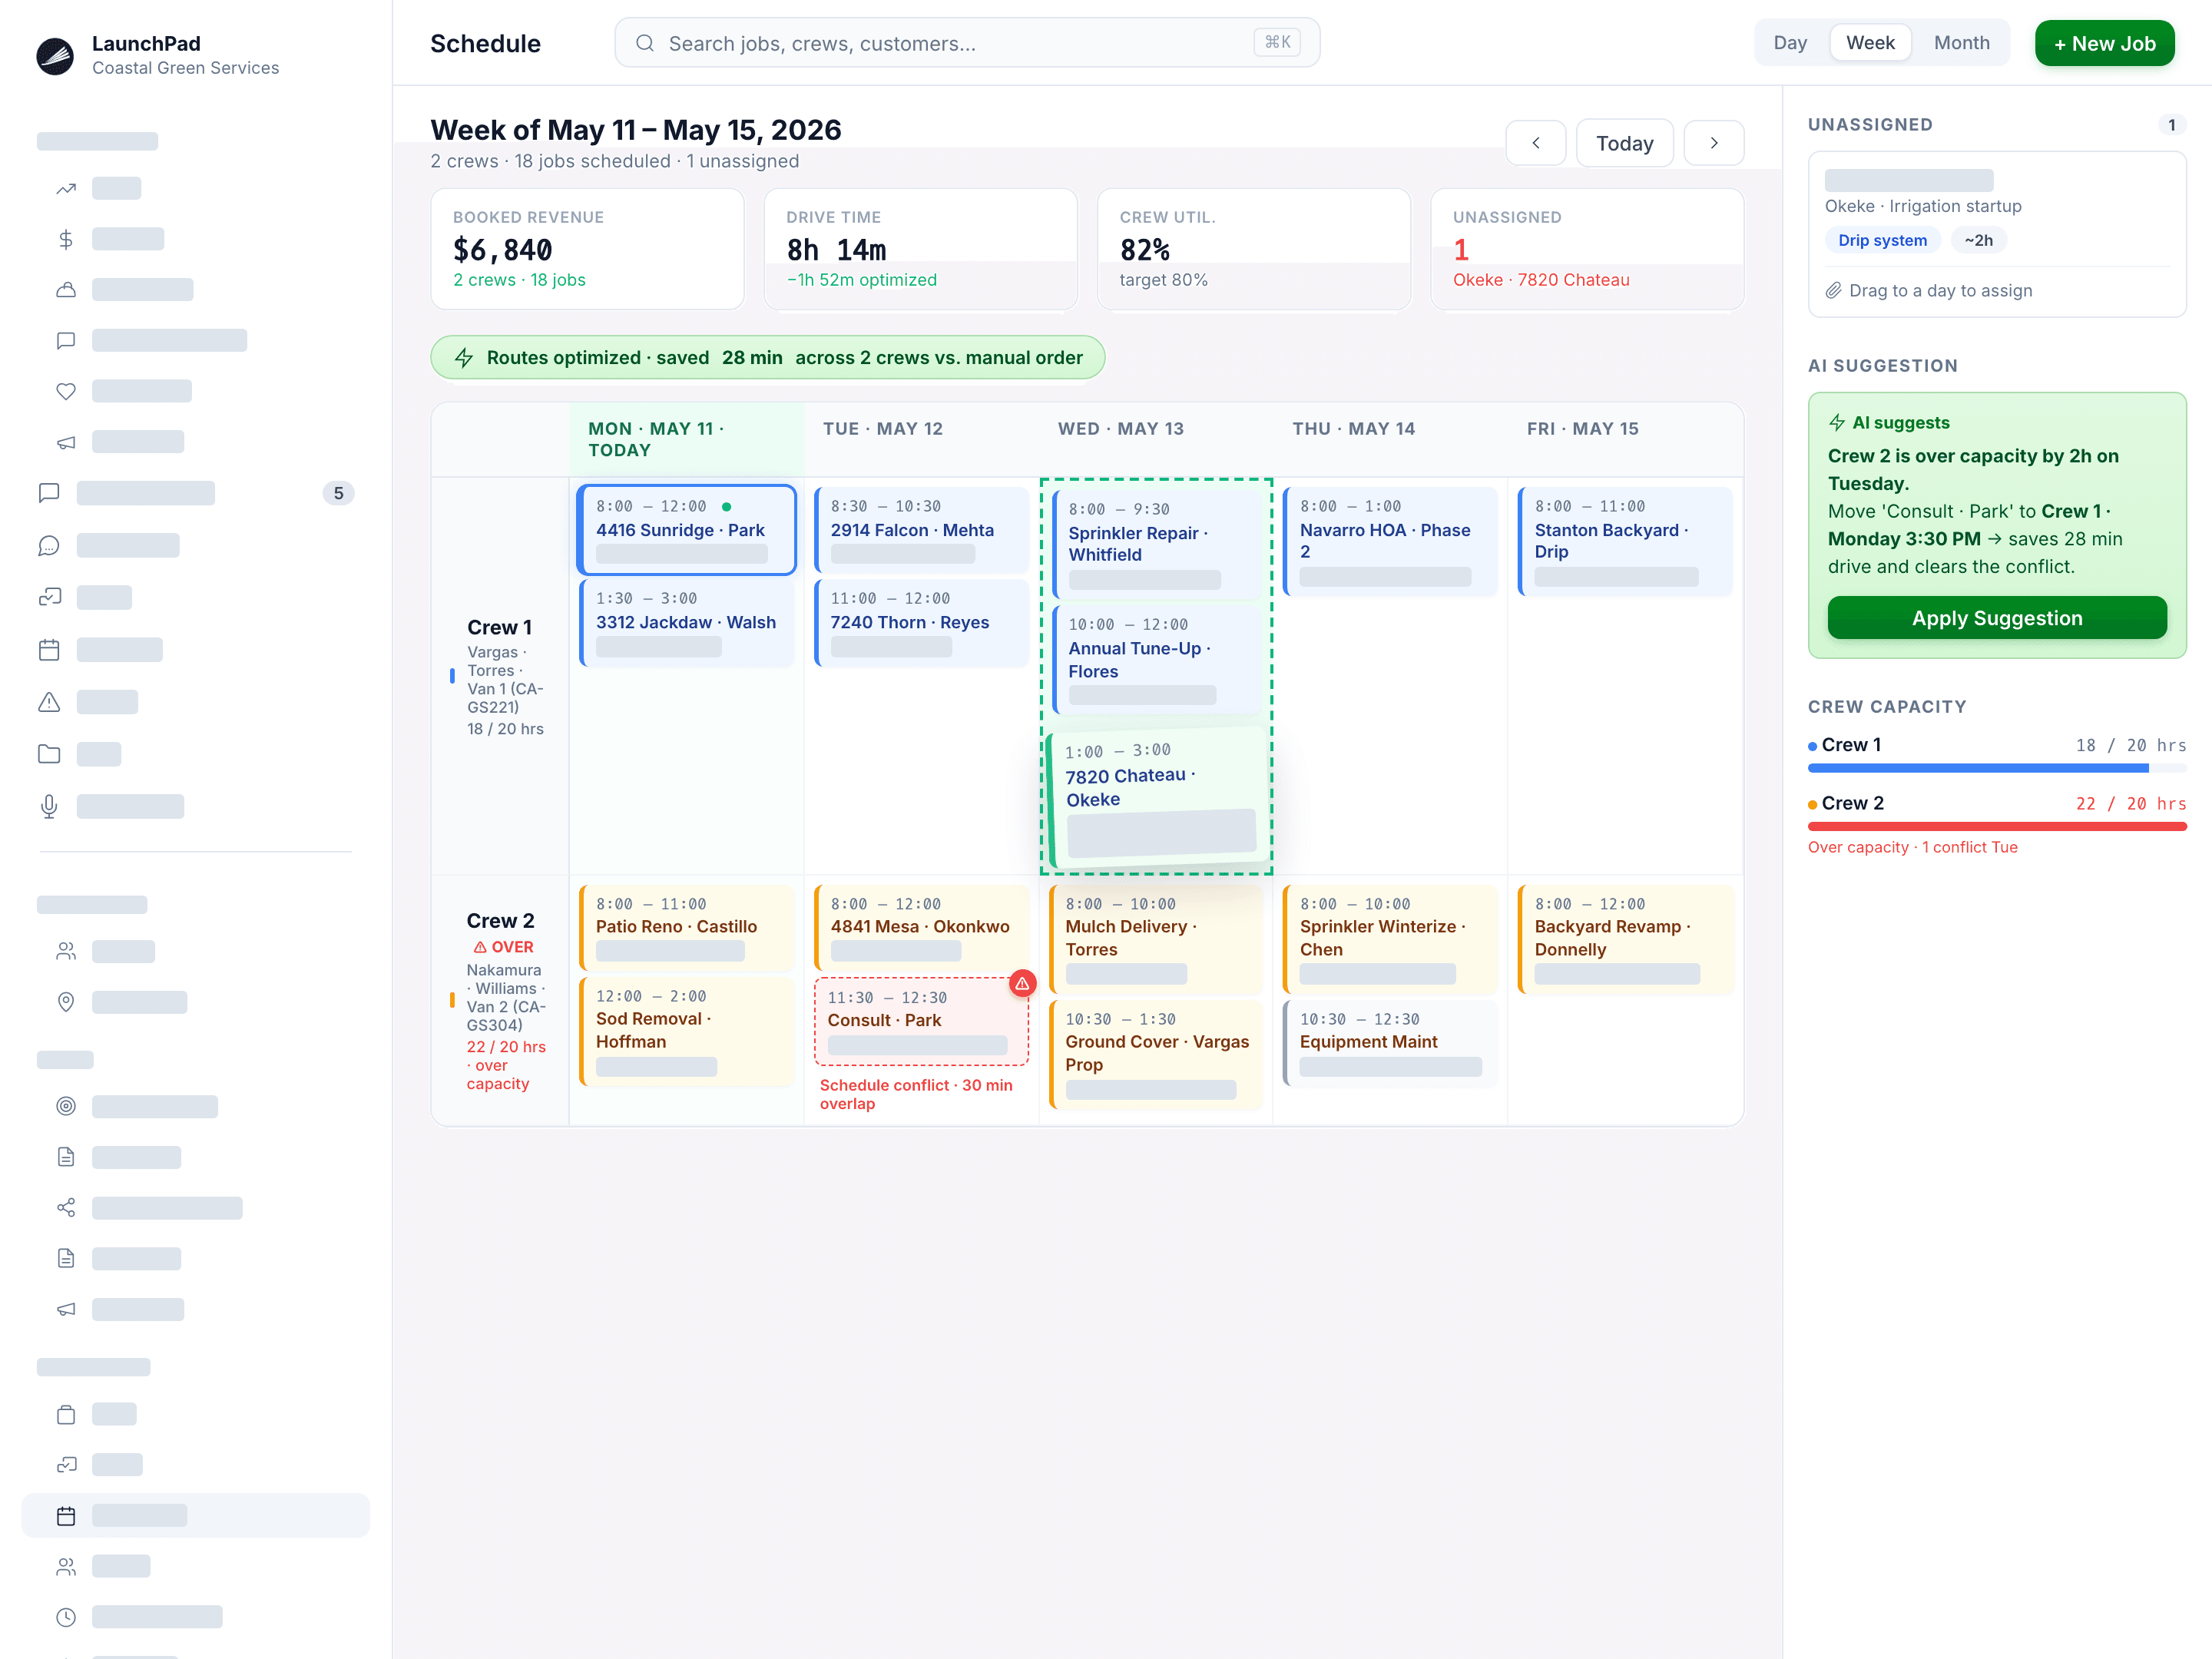The height and width of the screenshot is (1659, 2212).
Task: Click the map-pin sidebar icon
Action: 66,1002
